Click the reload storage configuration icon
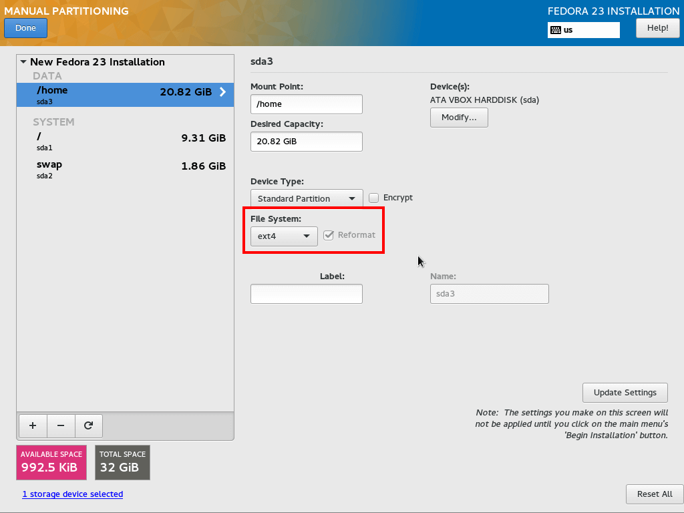 pos(88,425)
